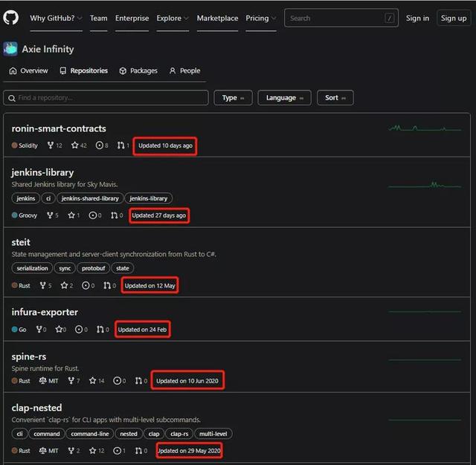Viewport: 476px width, 465px height.
Task: Click the ronin-smart-contracts activity graph
Action: 425,129
